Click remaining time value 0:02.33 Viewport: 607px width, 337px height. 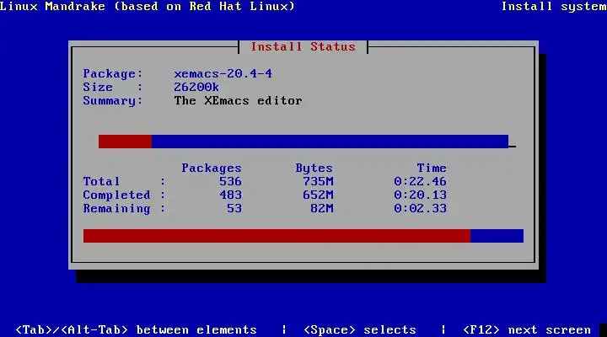coord(421,209)
